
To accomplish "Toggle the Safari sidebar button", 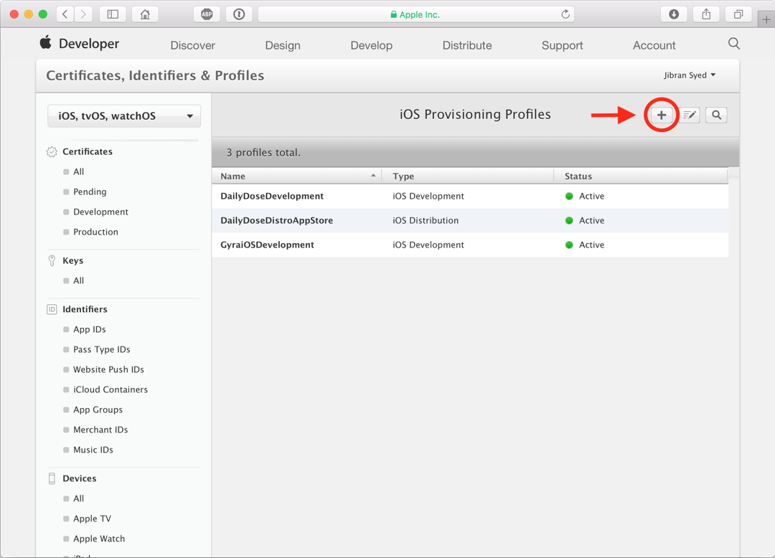I will tap(113, 14).
